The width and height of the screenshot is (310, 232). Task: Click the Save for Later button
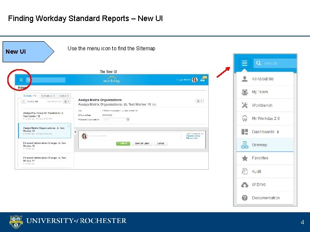click(142, 143)
